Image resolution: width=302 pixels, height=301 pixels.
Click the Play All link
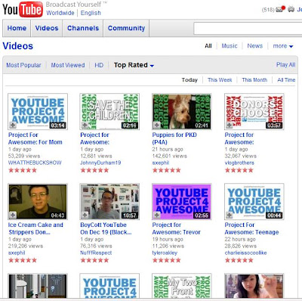click(x=285, y=64)
